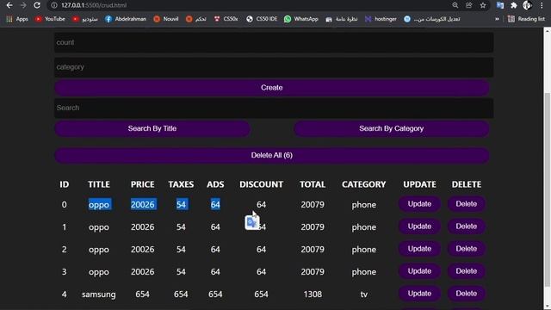The image size is (551, 310).
Task: Open Chrome's three-dot menu
Action: pos(542,5)
